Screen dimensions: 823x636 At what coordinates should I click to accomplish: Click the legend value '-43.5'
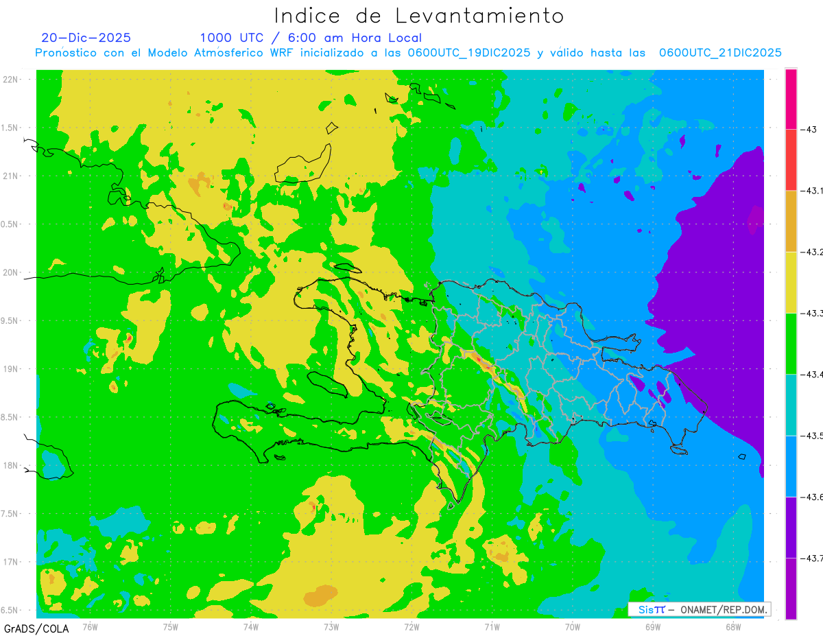pyautogui.click(x=812, y=436)
